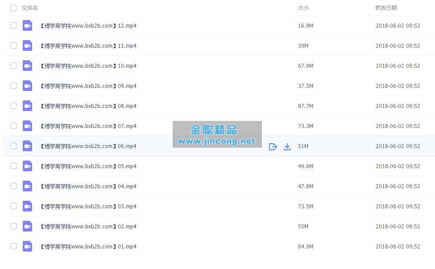The image size is (435, 269).
Task: Click the video file icon for 07.mp4
Action: pyautogui.click(x=27, y=126)
